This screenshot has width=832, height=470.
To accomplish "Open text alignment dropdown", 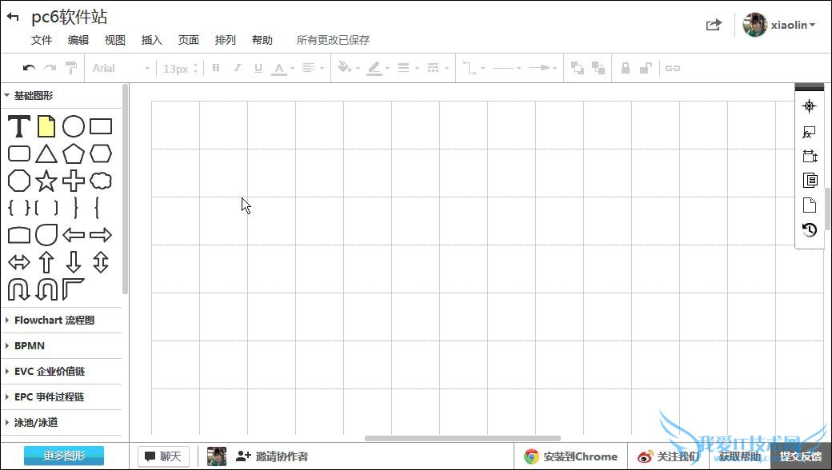I will (x=313, y=68).
